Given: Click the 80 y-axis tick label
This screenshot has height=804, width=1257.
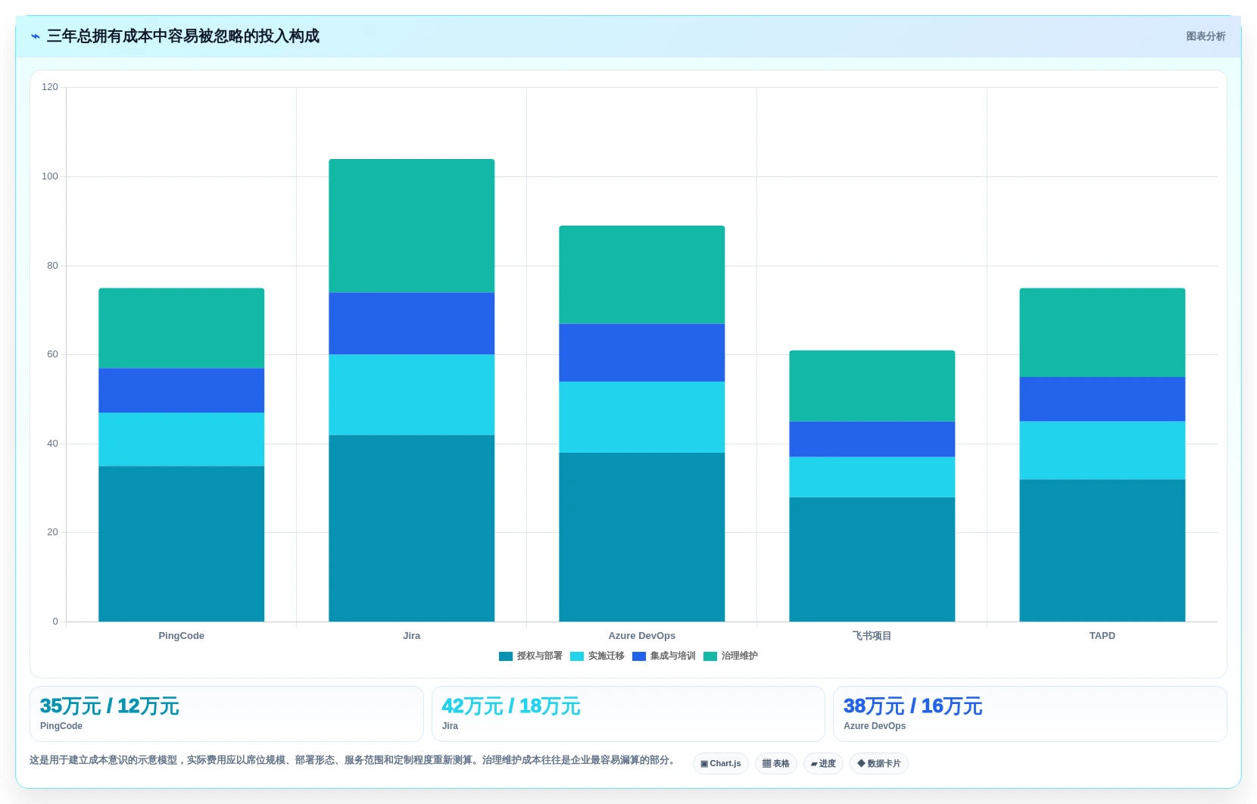Looking at the screenshot, I should click(52, 266).
